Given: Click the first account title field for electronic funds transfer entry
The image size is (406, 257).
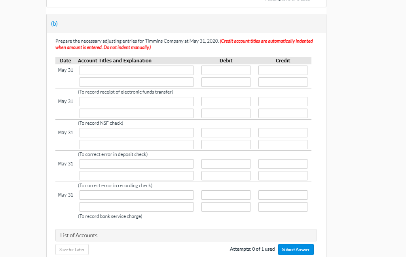Looking at the screenshot, I should click(136, 70).
